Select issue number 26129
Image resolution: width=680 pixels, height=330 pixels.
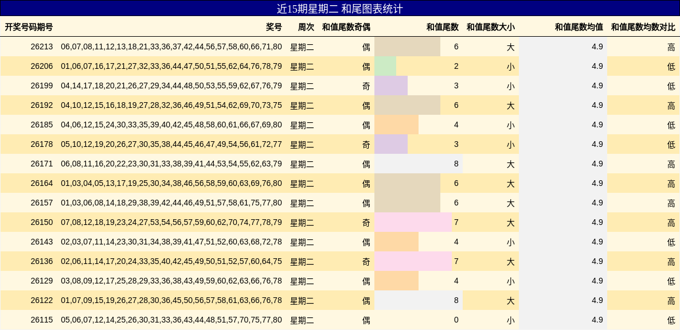point(42,281)
